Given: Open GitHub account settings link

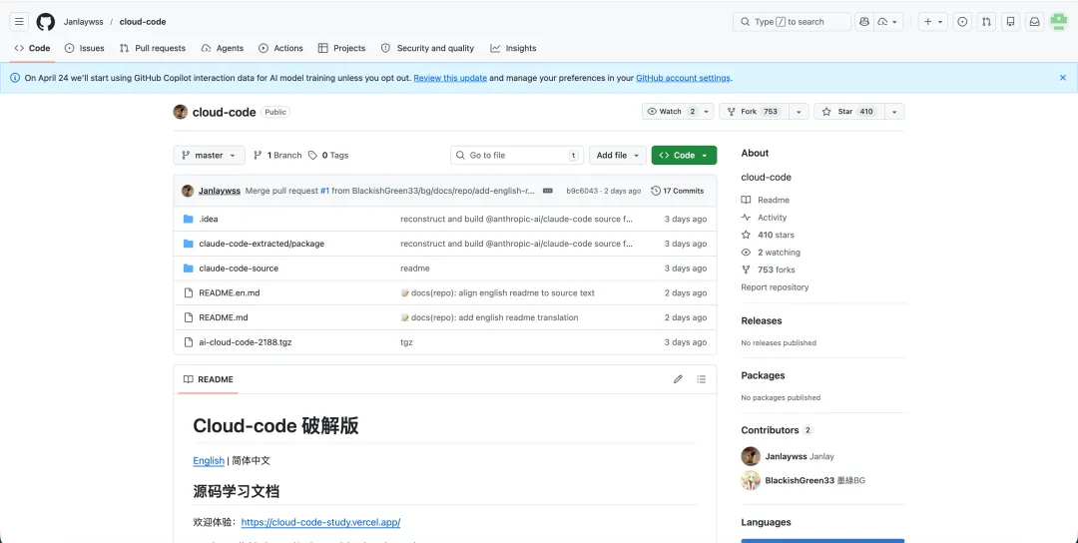Looking at the screenshot, I should 683,78.
